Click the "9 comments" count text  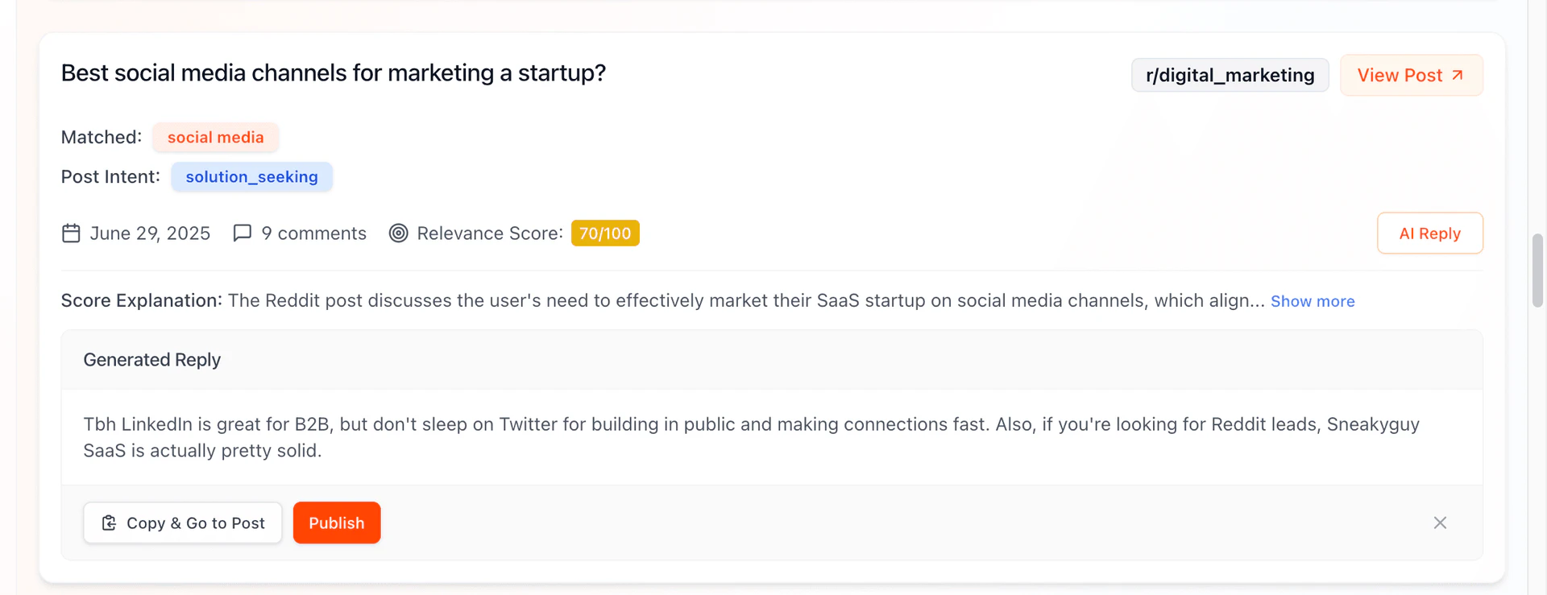[x=313, y=233]
